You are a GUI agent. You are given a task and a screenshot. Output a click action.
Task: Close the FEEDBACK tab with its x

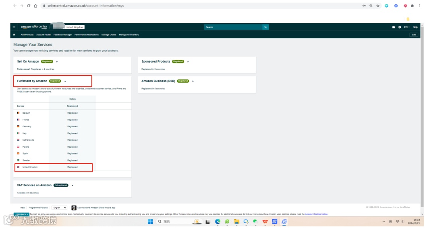(x=27, y=214)
